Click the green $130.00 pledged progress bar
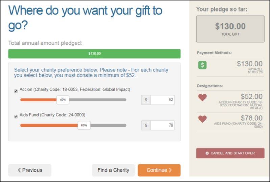 pyautogui.click(x=95, y=53)
